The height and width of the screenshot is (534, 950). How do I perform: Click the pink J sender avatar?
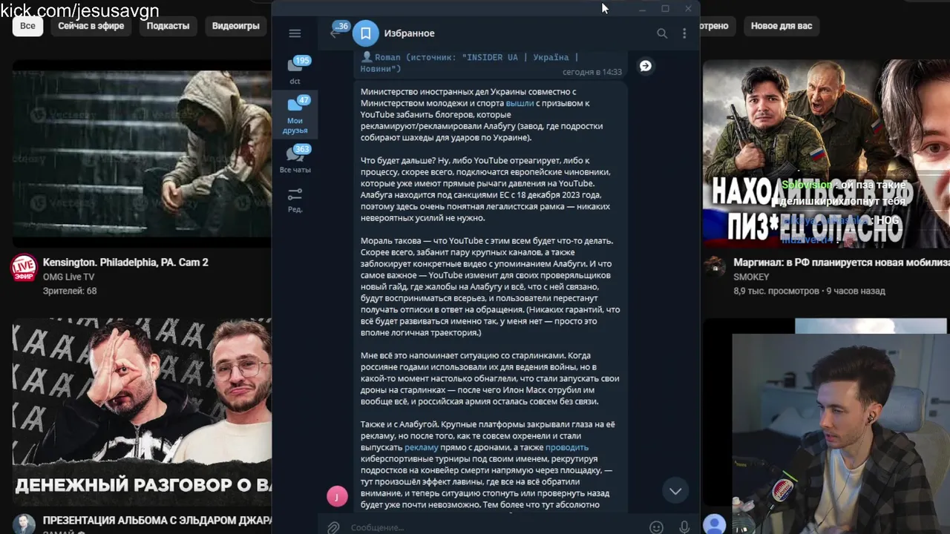(337, 497)
